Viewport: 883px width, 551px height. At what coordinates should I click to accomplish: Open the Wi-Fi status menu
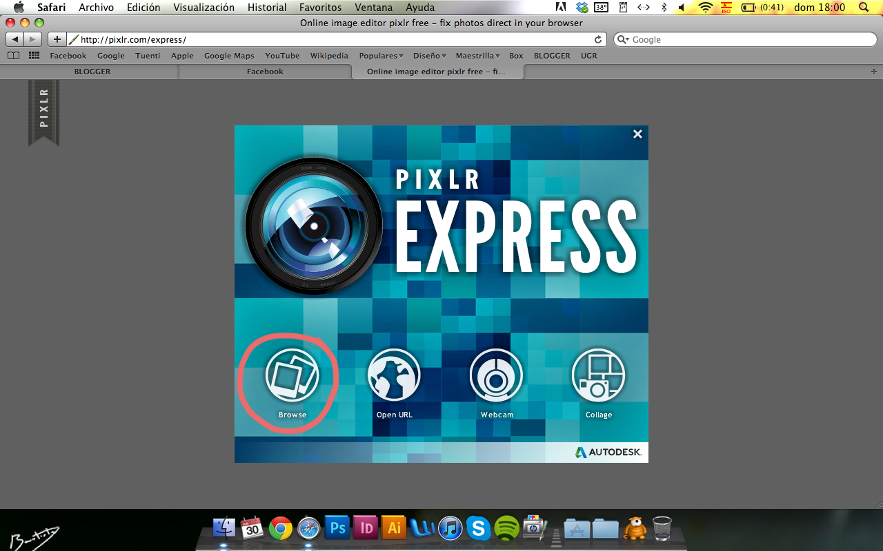[x=705, y=8]
